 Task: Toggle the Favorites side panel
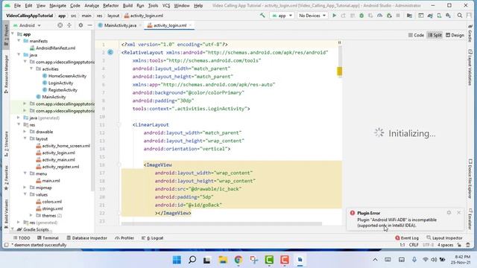tap(6, 178)
